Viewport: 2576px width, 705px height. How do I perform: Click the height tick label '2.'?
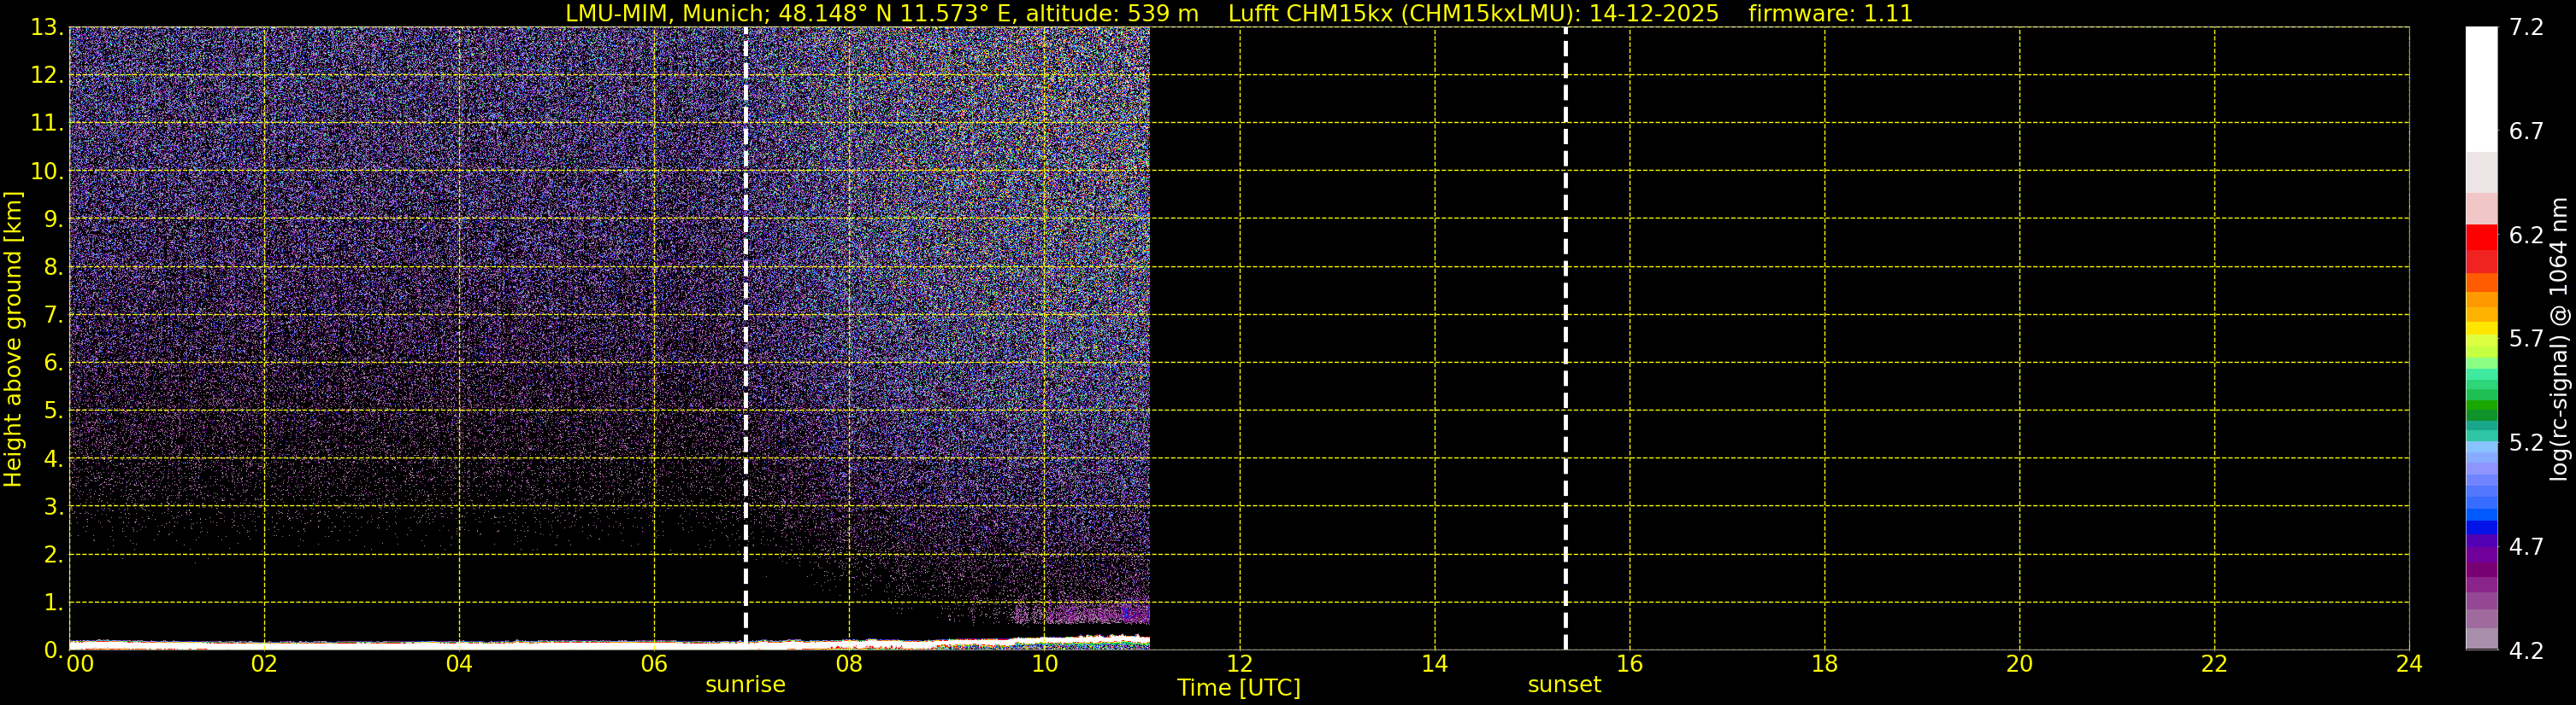[x=53, y=556]
